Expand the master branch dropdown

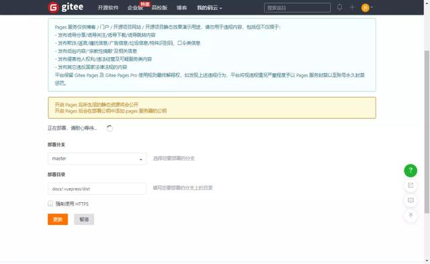coord(97,159)
